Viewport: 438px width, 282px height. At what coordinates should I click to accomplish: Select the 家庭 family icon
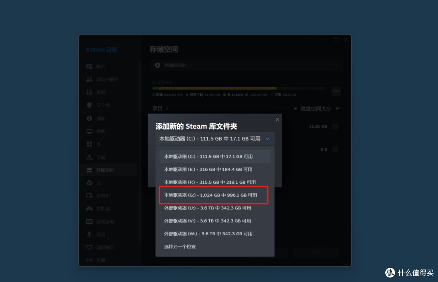(x=89, y=92)
